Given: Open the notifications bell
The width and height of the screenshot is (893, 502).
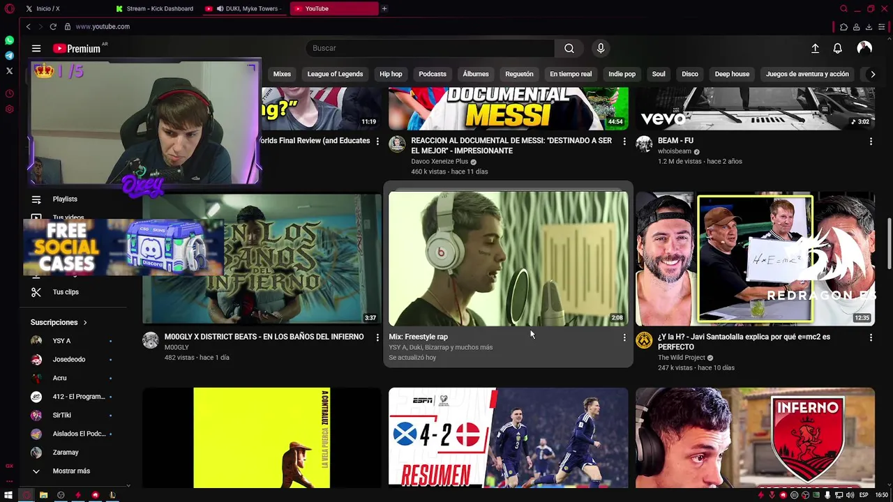Looking at the screenshot, I should (x=837, y=48).
